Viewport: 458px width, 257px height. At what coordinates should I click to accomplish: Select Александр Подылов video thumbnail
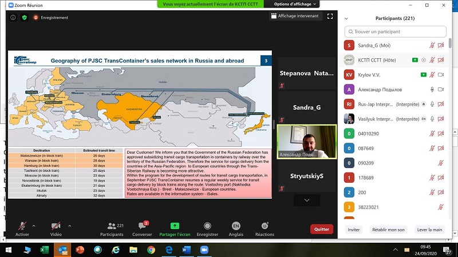click(307, 142)
